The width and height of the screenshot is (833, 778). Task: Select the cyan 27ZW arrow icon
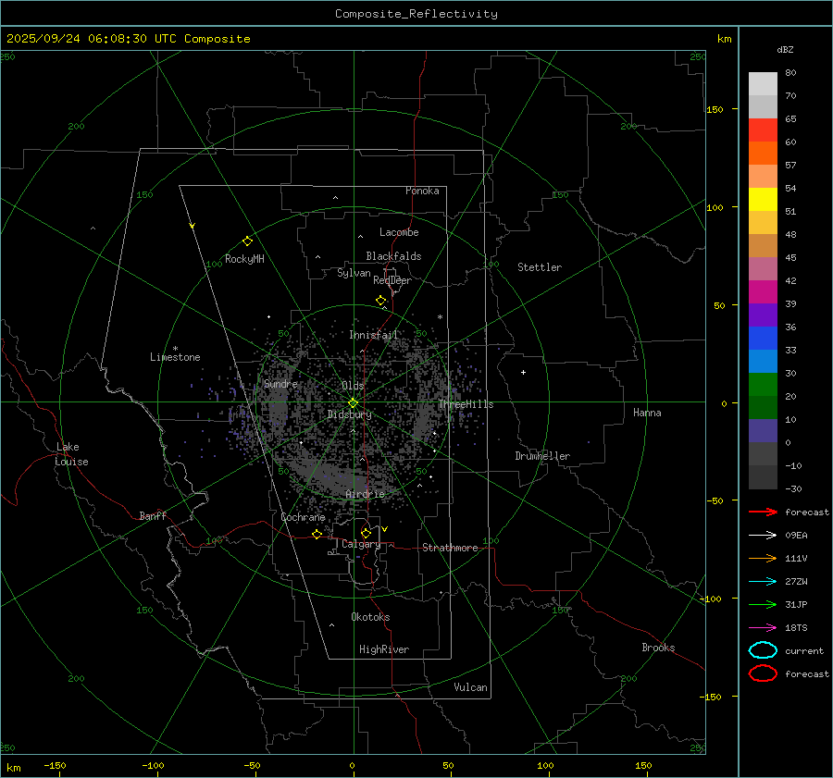point(763,581)
